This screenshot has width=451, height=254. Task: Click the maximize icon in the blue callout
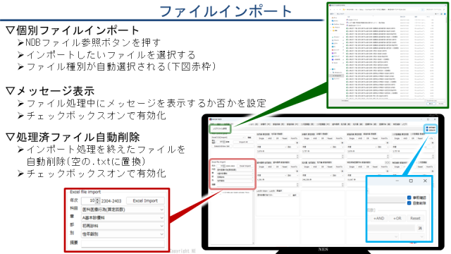411,181
